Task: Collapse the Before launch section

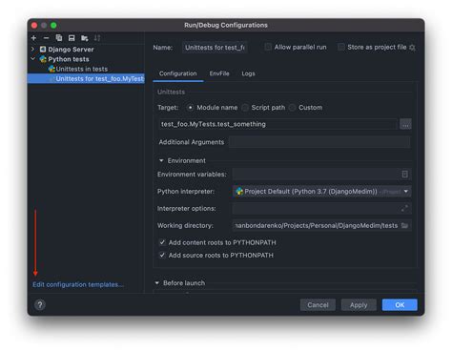Action: coord(156,283)
